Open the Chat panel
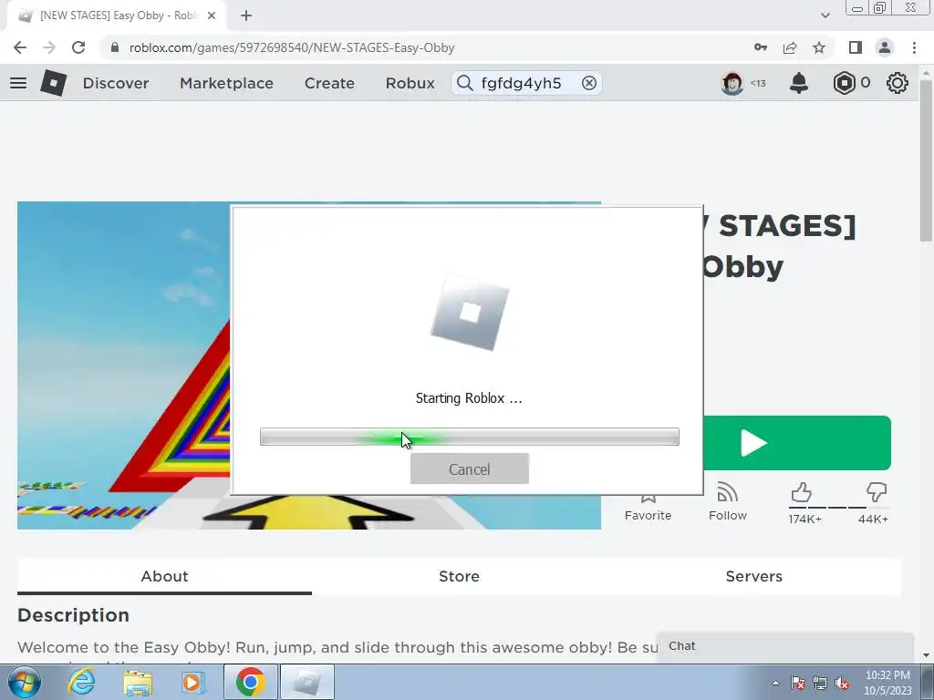The height and width of the screenshot is (700, 934). point(785,646)
